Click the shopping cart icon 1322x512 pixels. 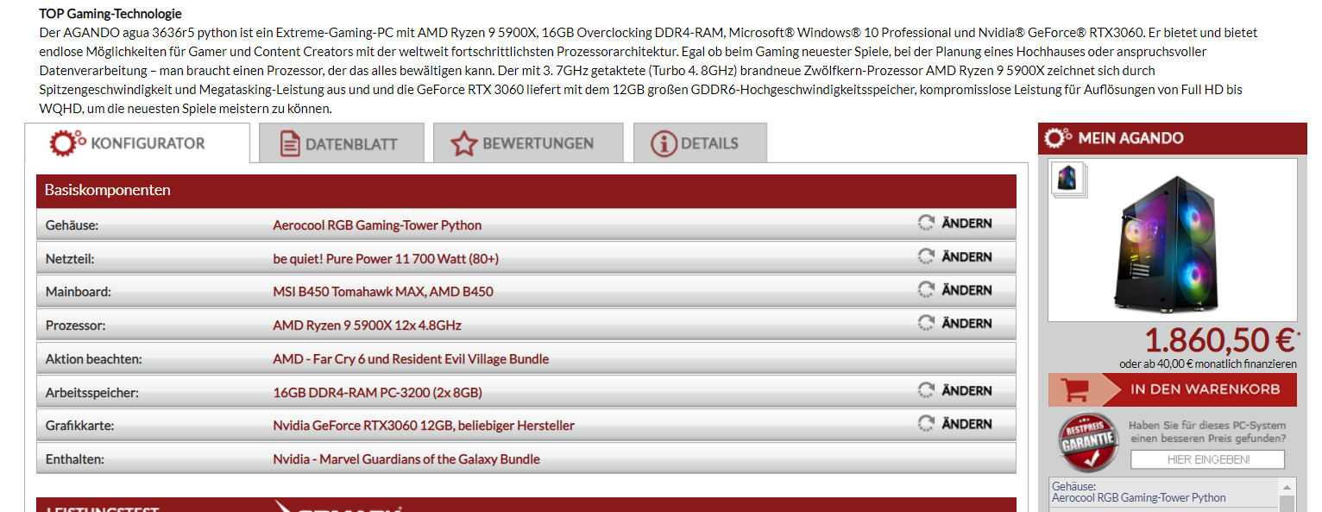click(1074, 389)
